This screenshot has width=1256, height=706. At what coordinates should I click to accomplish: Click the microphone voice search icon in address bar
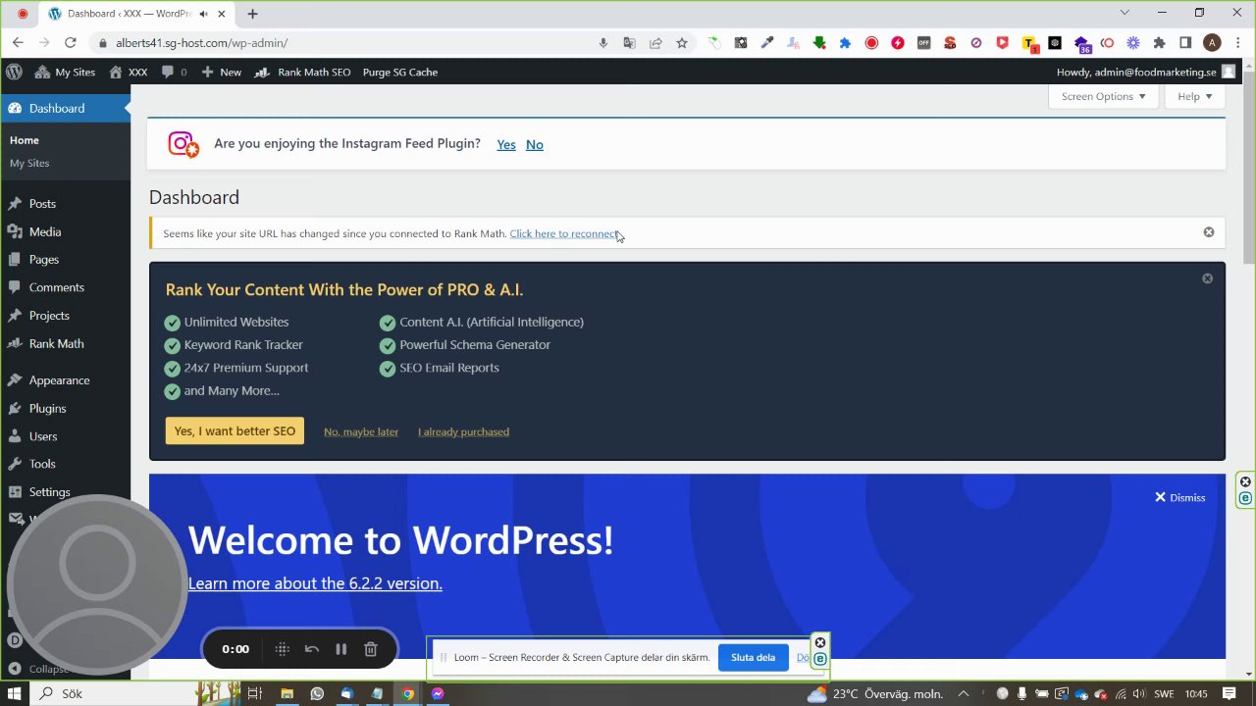(602, 43)
